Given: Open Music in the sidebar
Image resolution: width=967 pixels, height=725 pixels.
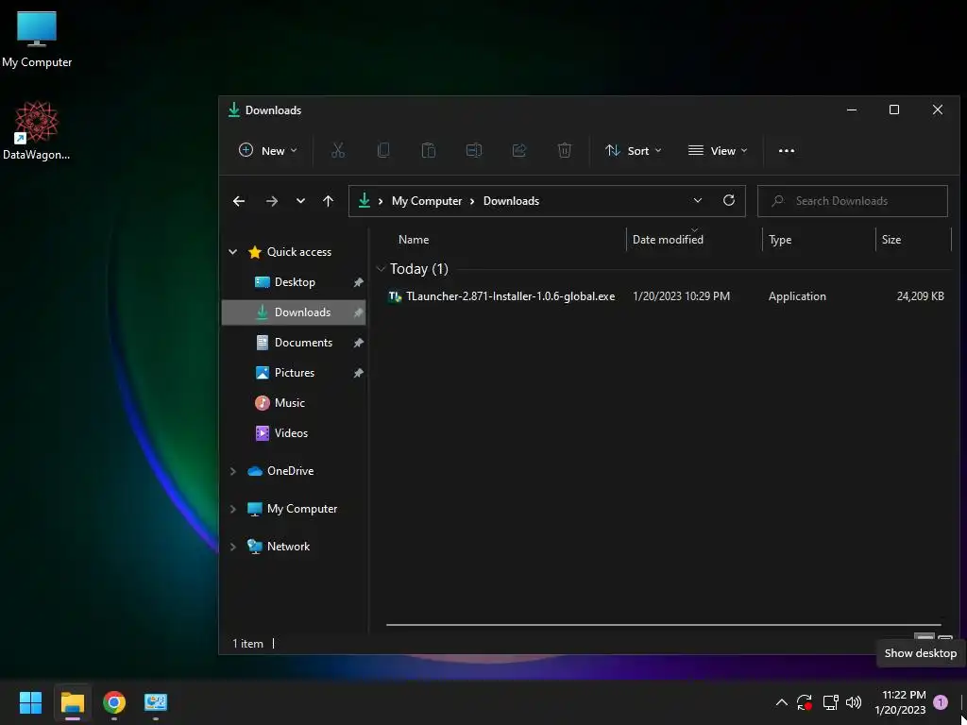Looking at the screenshot, I should [289, 403].
